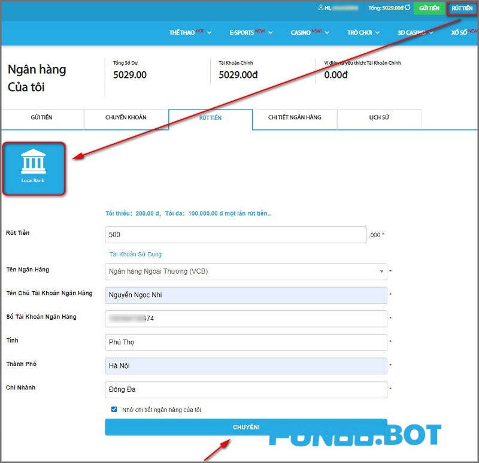Click the Chi Nhánh branch field
This screenshot has height=463, width=479.
245,390
